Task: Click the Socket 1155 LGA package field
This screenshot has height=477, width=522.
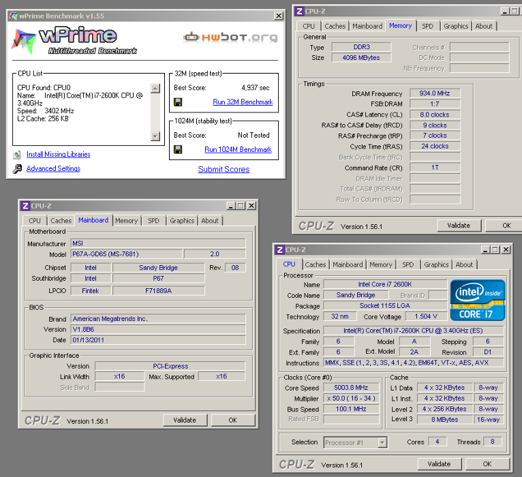Action: 385,305
